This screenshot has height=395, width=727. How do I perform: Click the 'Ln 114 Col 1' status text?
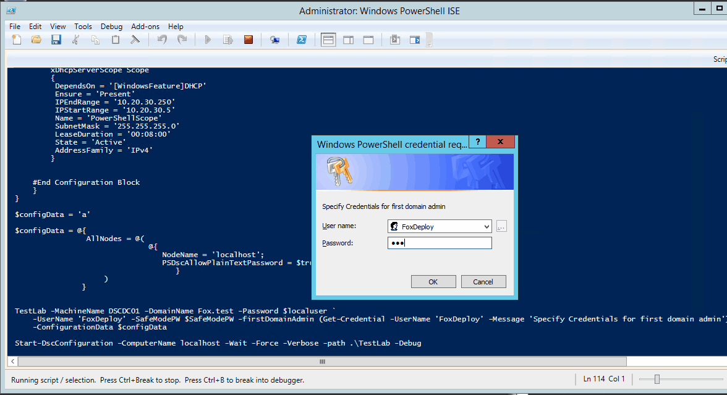[604, 379]
